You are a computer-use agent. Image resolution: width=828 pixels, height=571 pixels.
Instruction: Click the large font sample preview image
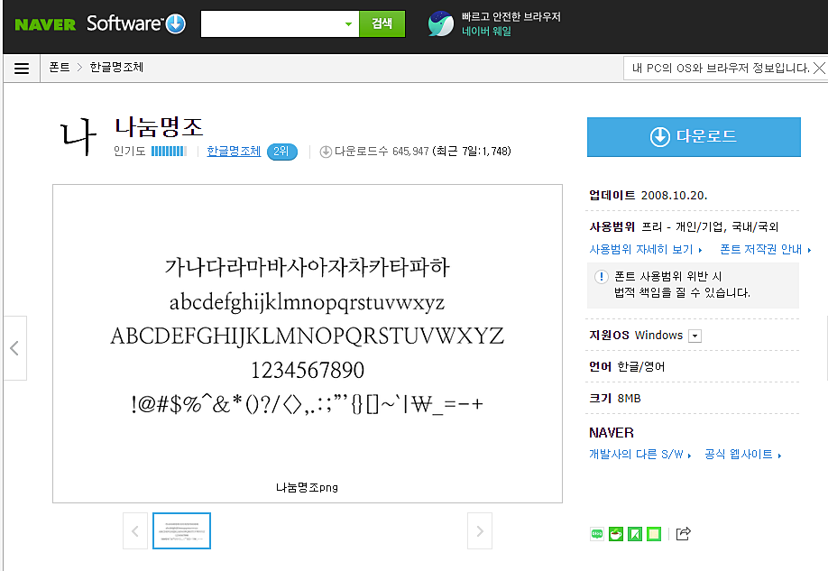tap(308, 344)
